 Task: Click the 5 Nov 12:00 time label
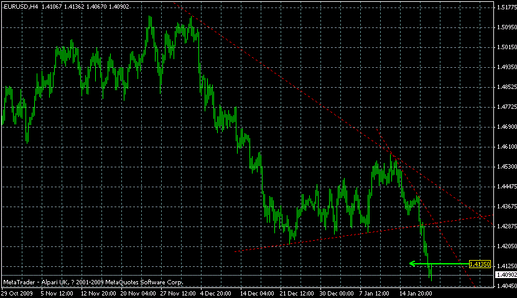coord(57,293)
